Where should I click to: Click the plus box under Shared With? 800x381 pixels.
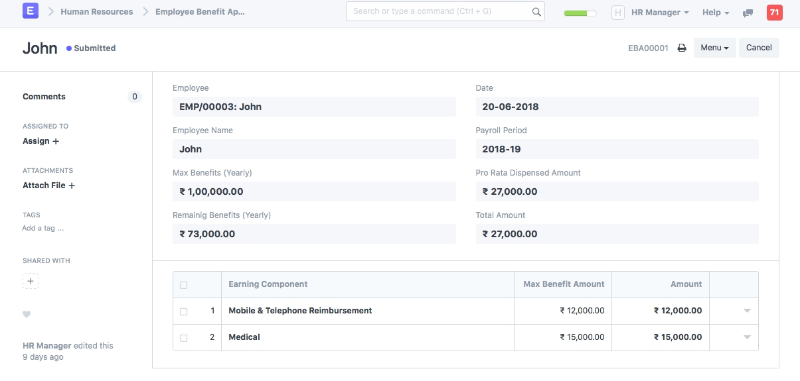point(31,281)
